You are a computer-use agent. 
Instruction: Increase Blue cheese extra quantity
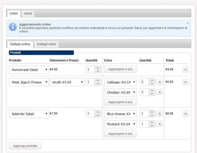[152, 112]
